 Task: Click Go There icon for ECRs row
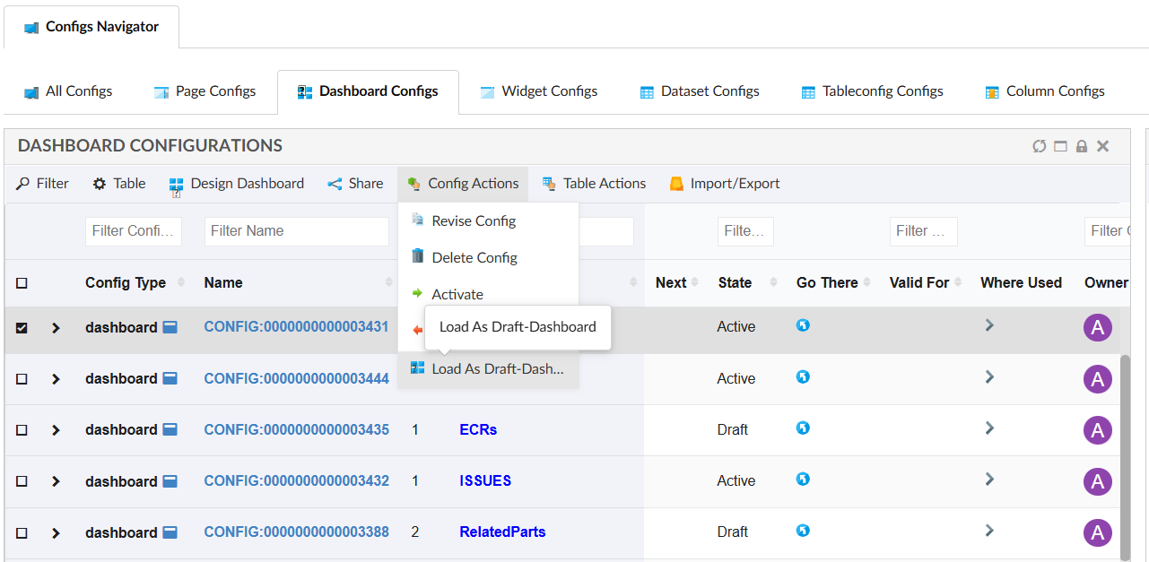coord(803,428)
